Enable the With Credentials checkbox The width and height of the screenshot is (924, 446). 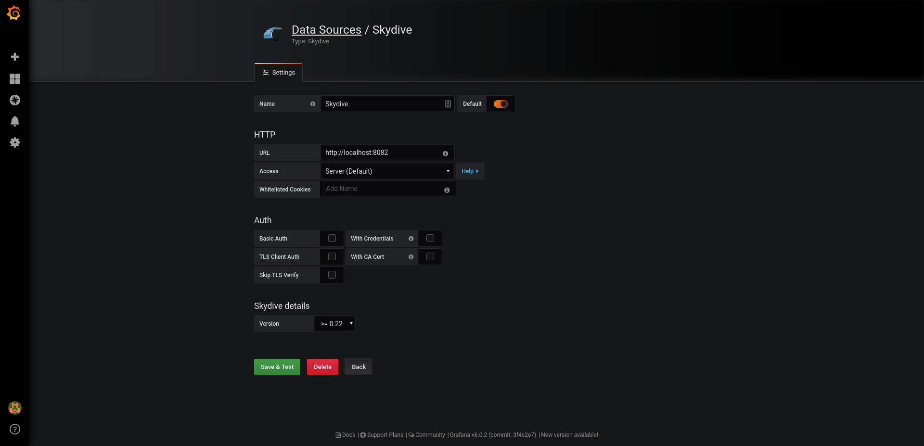point(430,238)
